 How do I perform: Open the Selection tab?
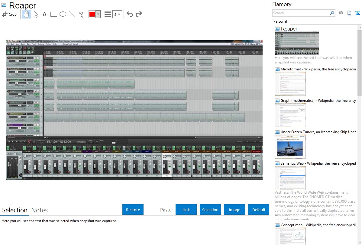tap(15, 210)
